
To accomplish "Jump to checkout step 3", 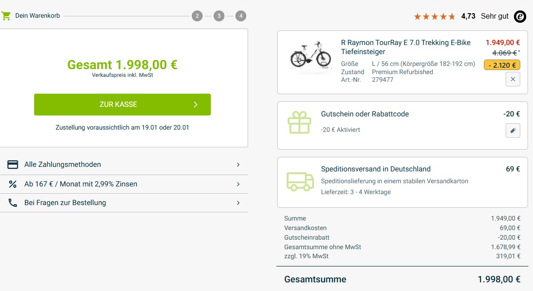I will [219, 16].
